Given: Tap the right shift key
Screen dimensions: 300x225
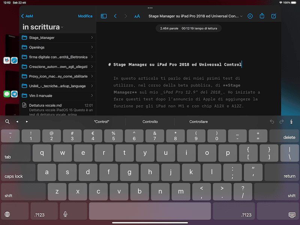Looking at the screenshot, I should (276, 192).
